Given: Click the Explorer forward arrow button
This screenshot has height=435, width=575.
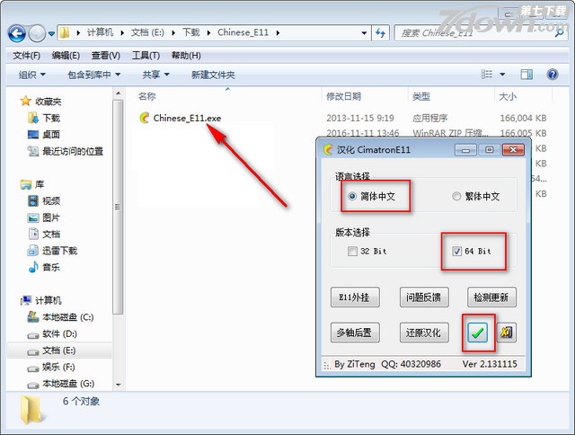Looking at the screenshot, I should point(37,34).
